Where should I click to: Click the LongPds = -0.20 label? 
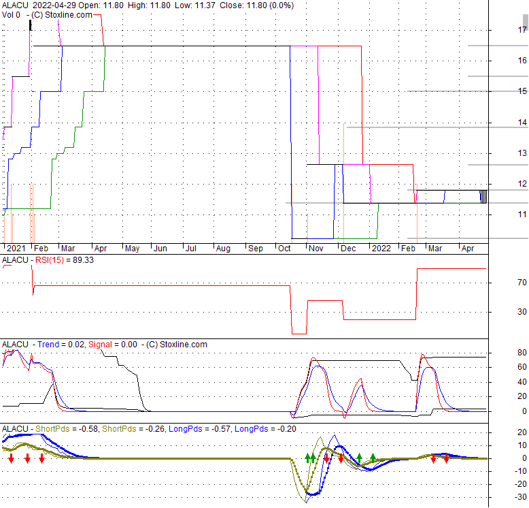click(x=265, y=429)
